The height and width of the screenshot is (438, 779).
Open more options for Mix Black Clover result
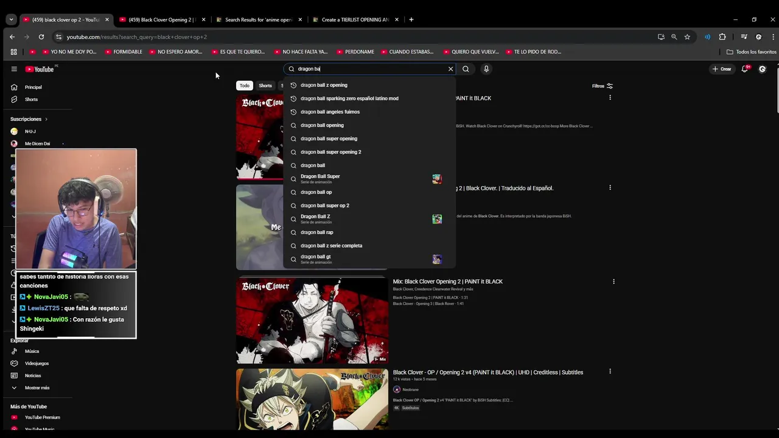tap(613, 282)
